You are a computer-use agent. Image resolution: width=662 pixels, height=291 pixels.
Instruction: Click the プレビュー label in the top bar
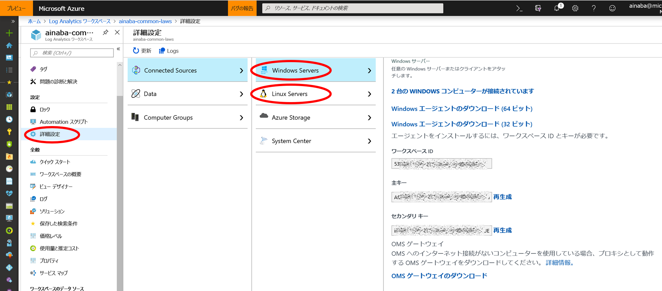(16, 8)
